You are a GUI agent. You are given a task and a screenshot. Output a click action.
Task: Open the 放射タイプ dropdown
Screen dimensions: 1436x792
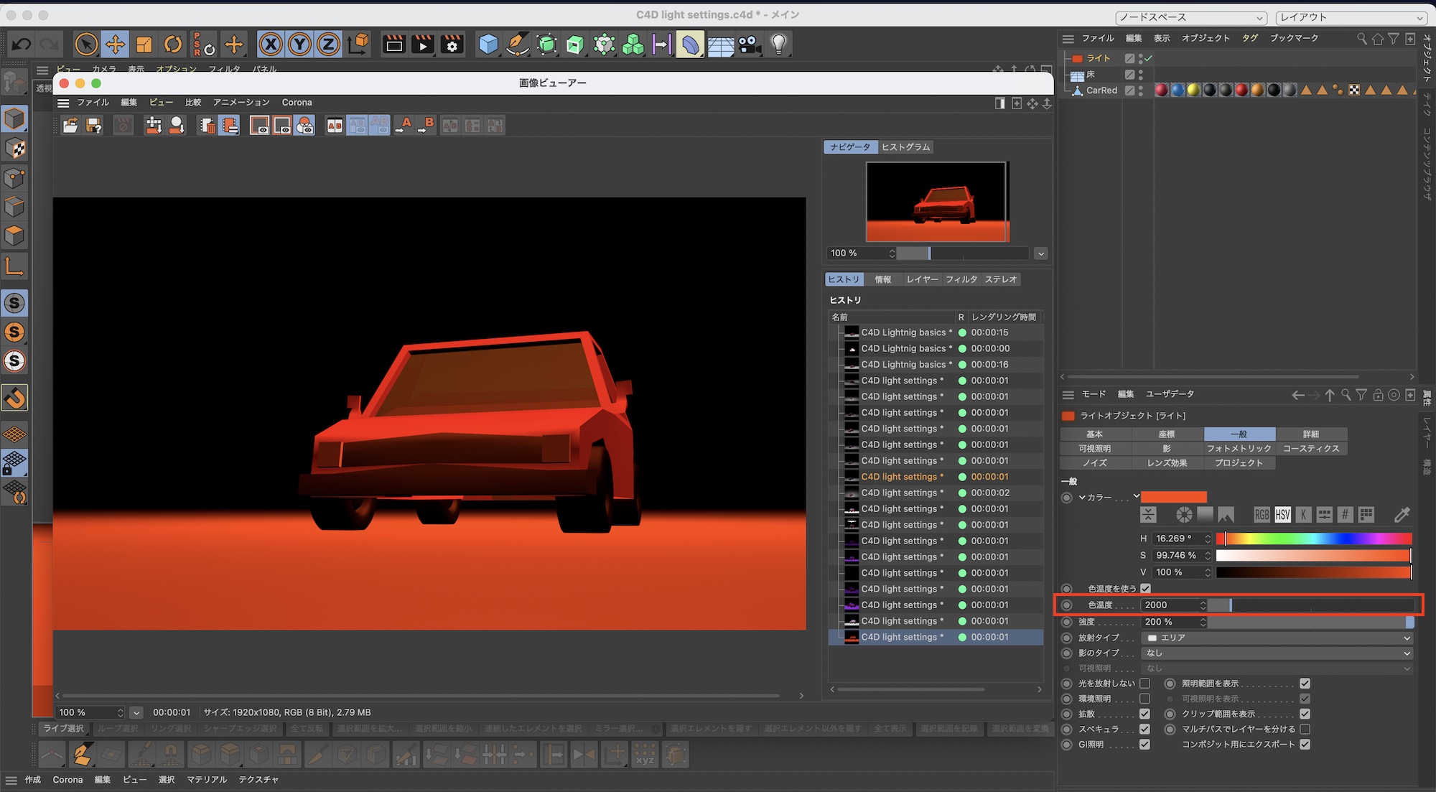(1278, 638)
